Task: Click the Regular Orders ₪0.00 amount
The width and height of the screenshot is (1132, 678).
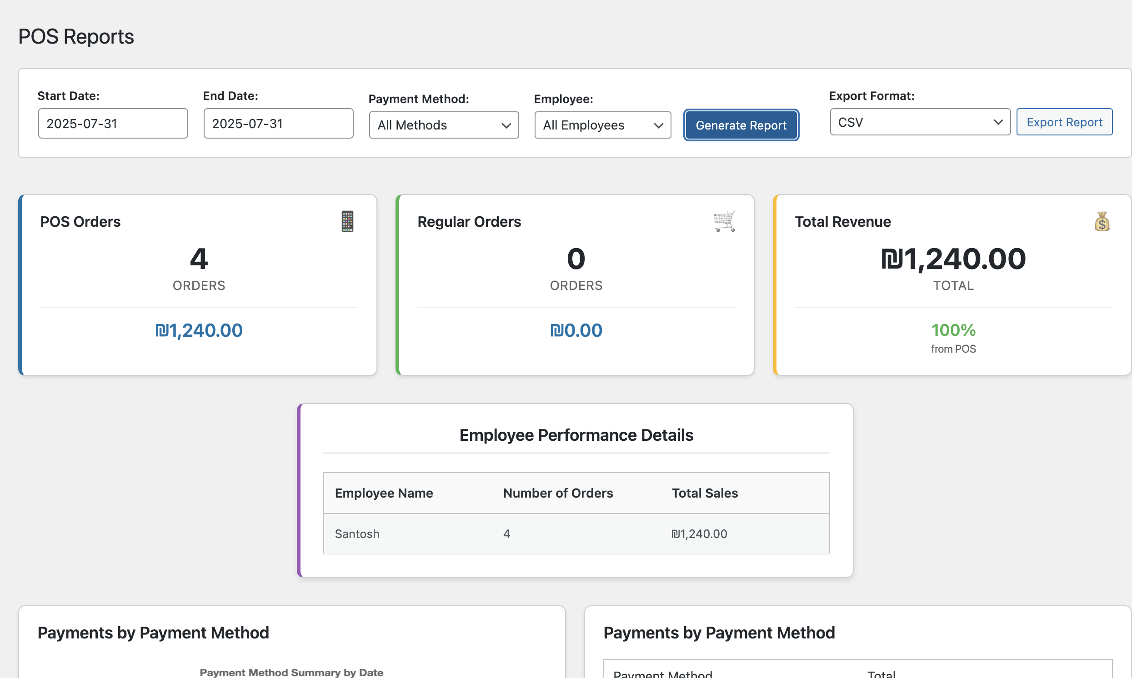Action: [576, 330]
